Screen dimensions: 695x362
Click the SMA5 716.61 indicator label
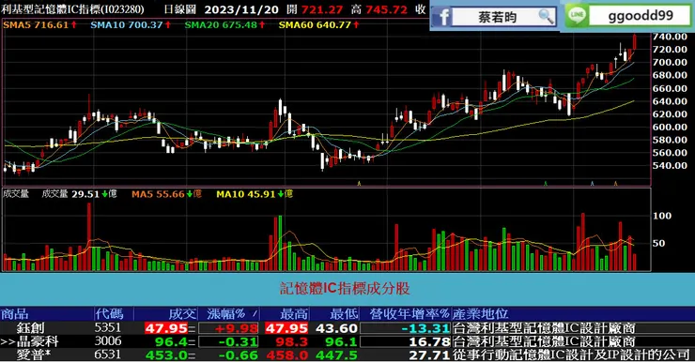click(36, 24)
